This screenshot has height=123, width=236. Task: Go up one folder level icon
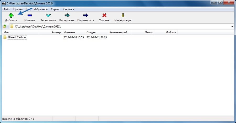tap(5, 26)
